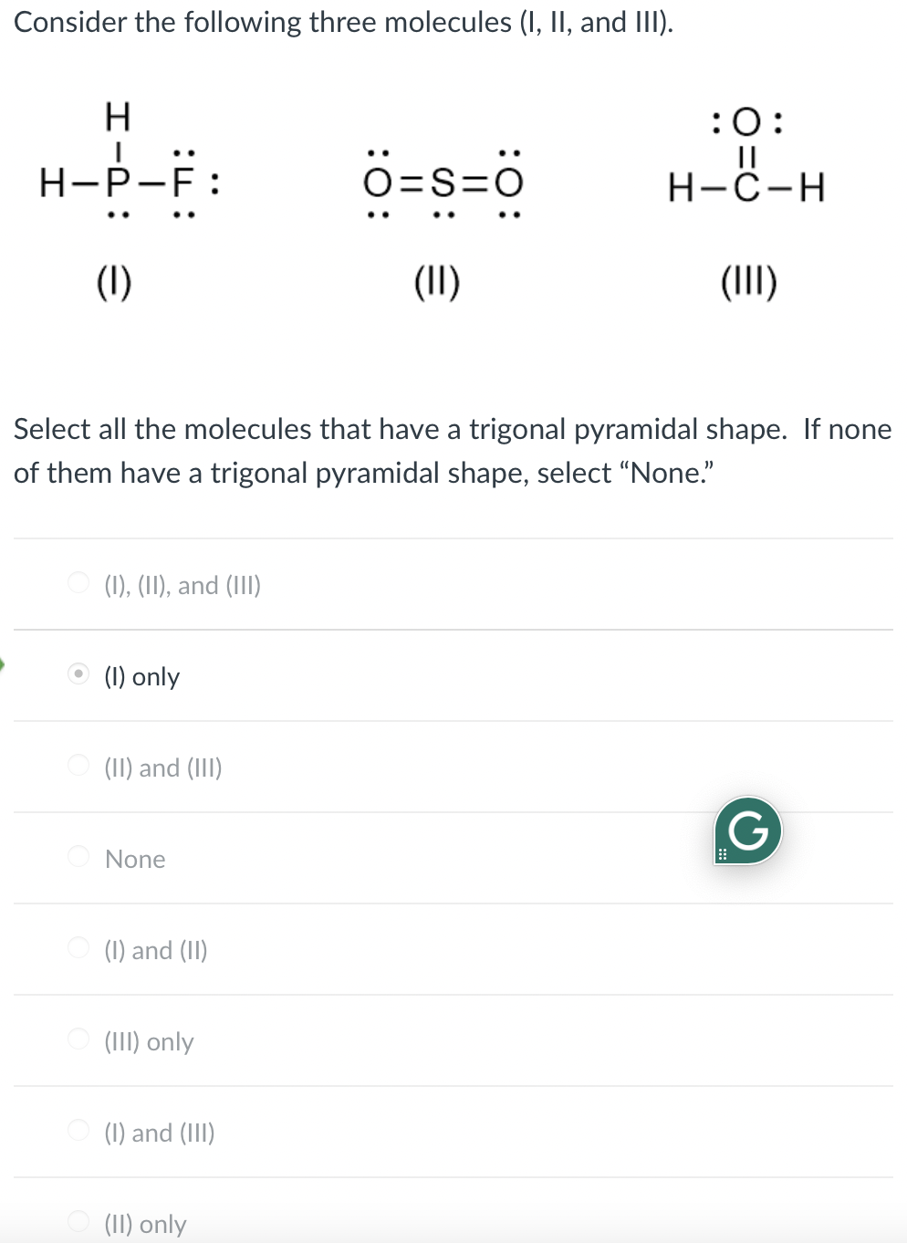Select the "(I) only" radio button

[x=78, y=674]
